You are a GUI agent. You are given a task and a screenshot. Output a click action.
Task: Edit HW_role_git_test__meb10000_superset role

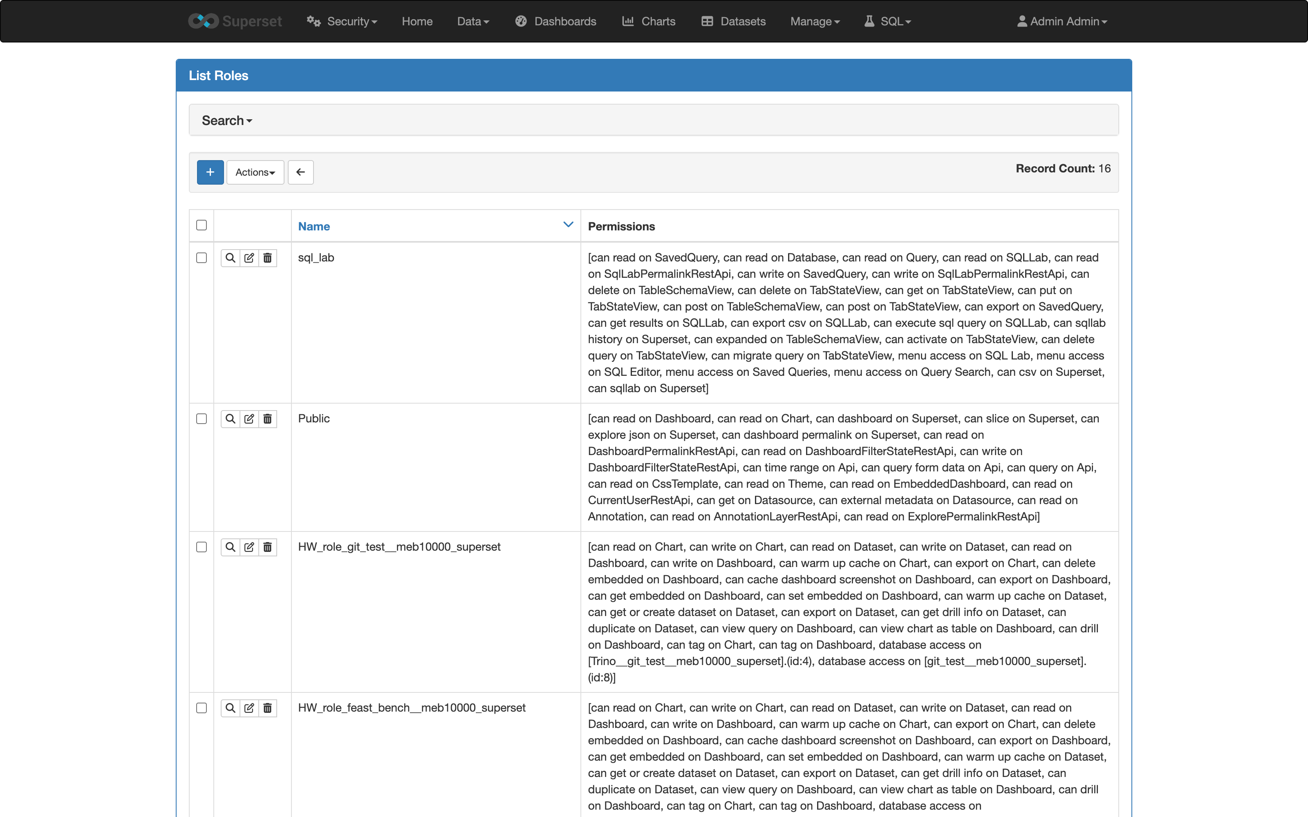click(x=249, y=547)
